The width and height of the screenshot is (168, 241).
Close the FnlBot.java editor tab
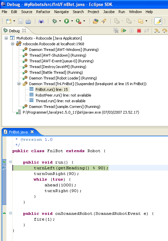tap(32, 132)
